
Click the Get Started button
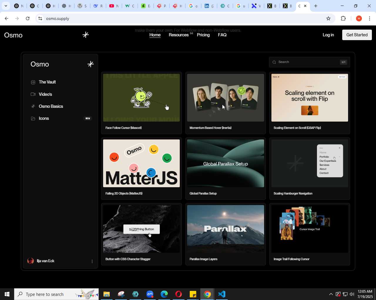(357, 35)
